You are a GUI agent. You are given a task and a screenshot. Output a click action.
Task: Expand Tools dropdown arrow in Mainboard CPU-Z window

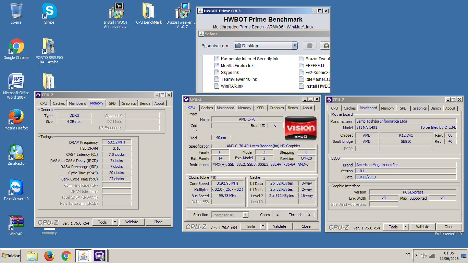(x=406, y=227)
